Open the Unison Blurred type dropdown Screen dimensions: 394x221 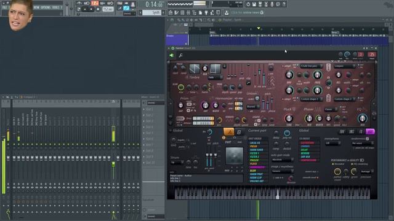tap(253, 107)
